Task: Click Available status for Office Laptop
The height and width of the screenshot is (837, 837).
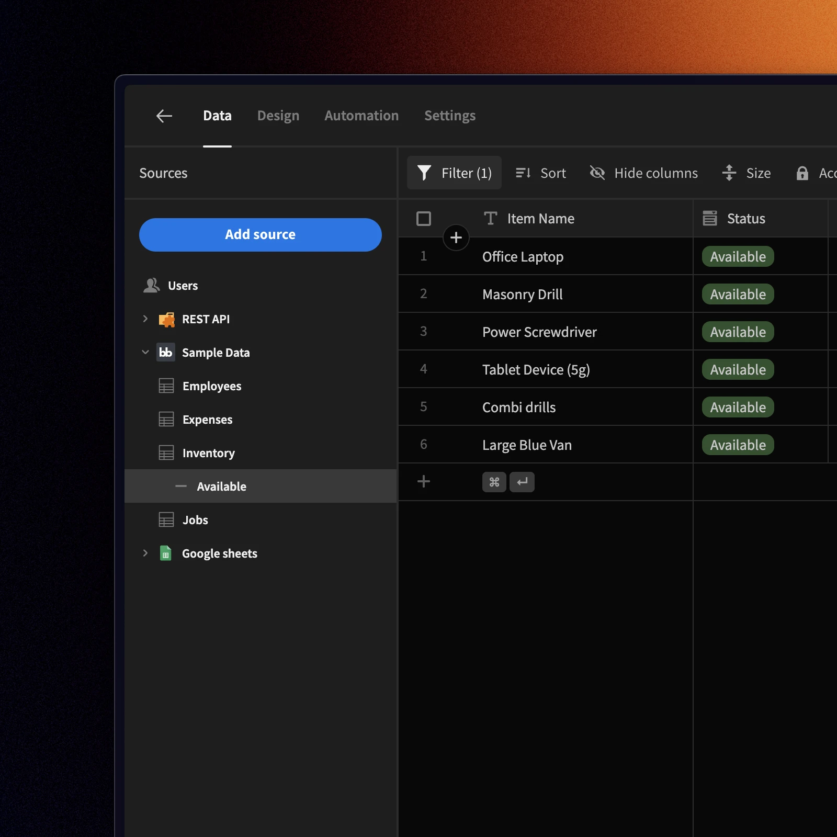Action: coord(738,256)
